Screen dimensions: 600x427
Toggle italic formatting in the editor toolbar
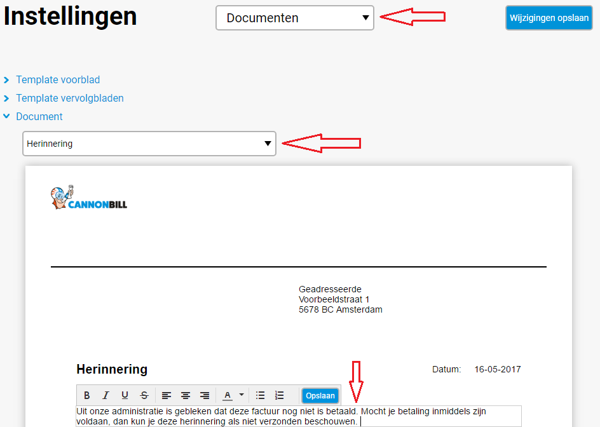pyautogui.click(x=106, y=395)
